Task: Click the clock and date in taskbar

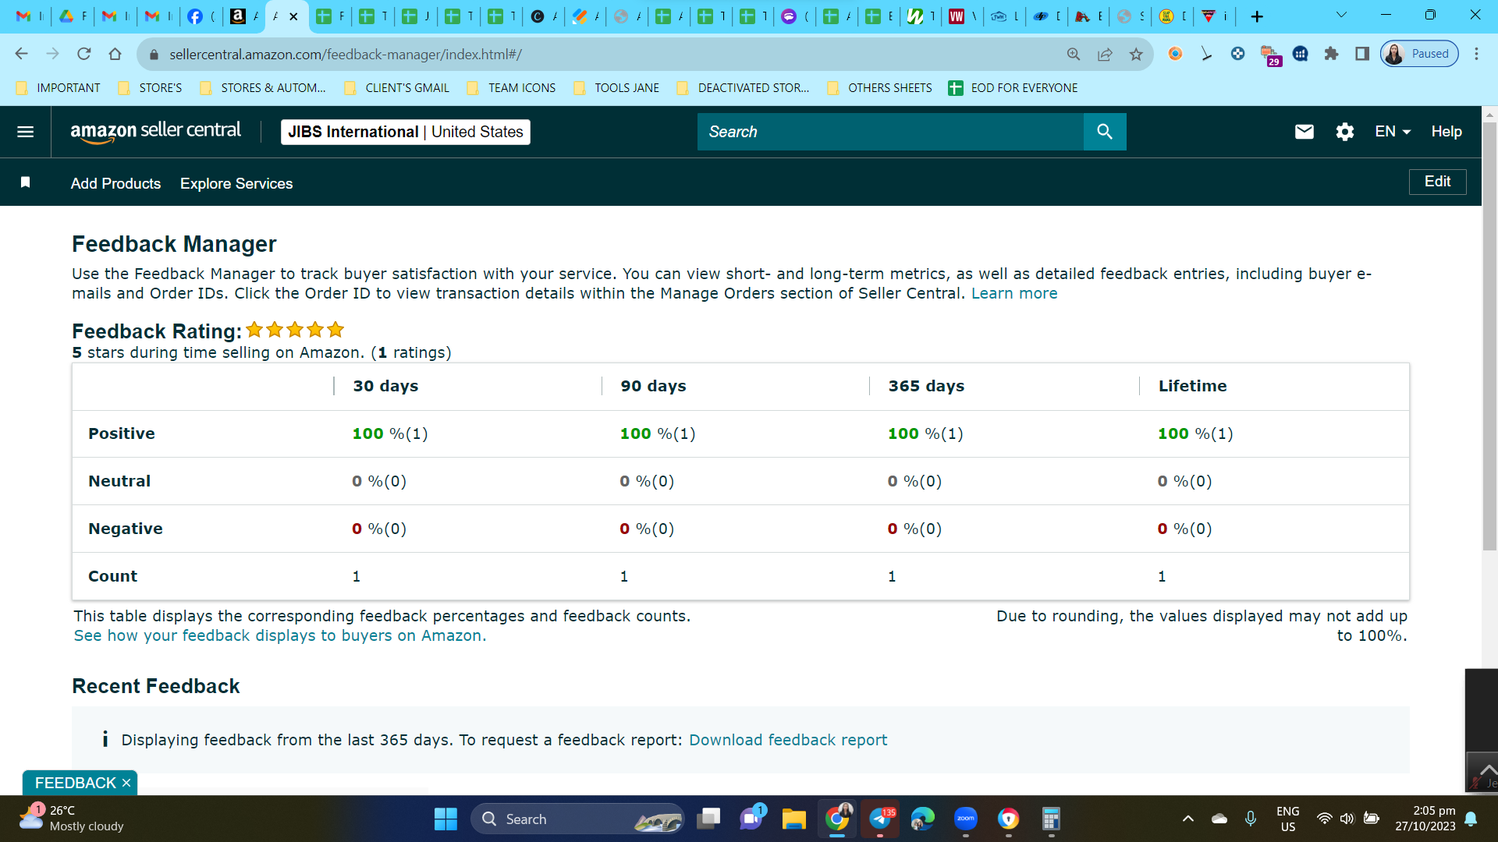Action: 1425,819
